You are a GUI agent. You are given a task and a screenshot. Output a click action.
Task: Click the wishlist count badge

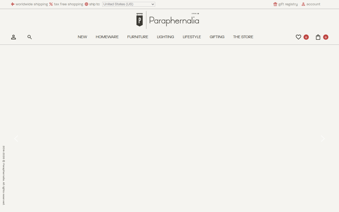pos(306,37)
